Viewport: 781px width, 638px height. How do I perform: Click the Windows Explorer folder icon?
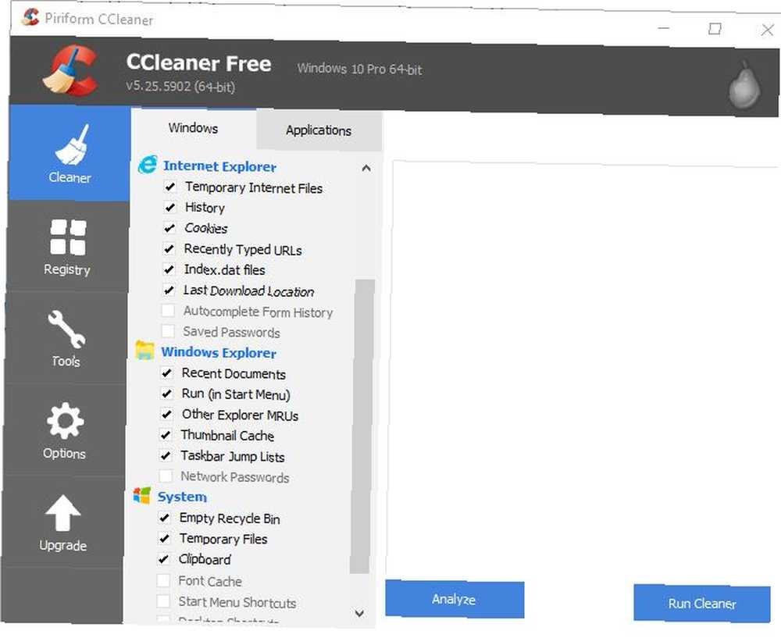point(145,351)
